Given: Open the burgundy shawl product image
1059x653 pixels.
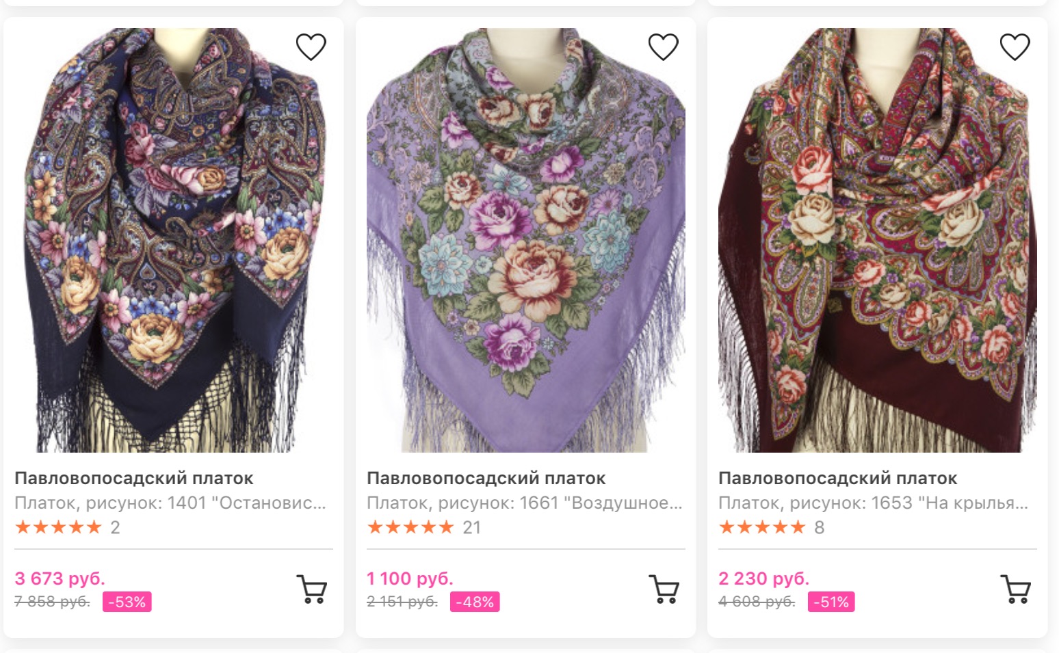Looking at the screenshot, I should coord(877,239).
